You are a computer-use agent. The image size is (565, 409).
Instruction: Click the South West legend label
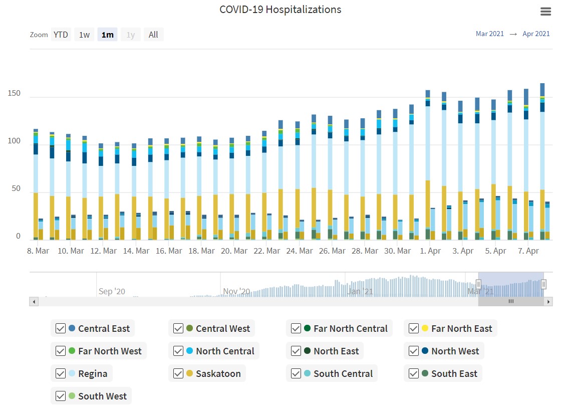pyautogui.click(x=102, y=396)
